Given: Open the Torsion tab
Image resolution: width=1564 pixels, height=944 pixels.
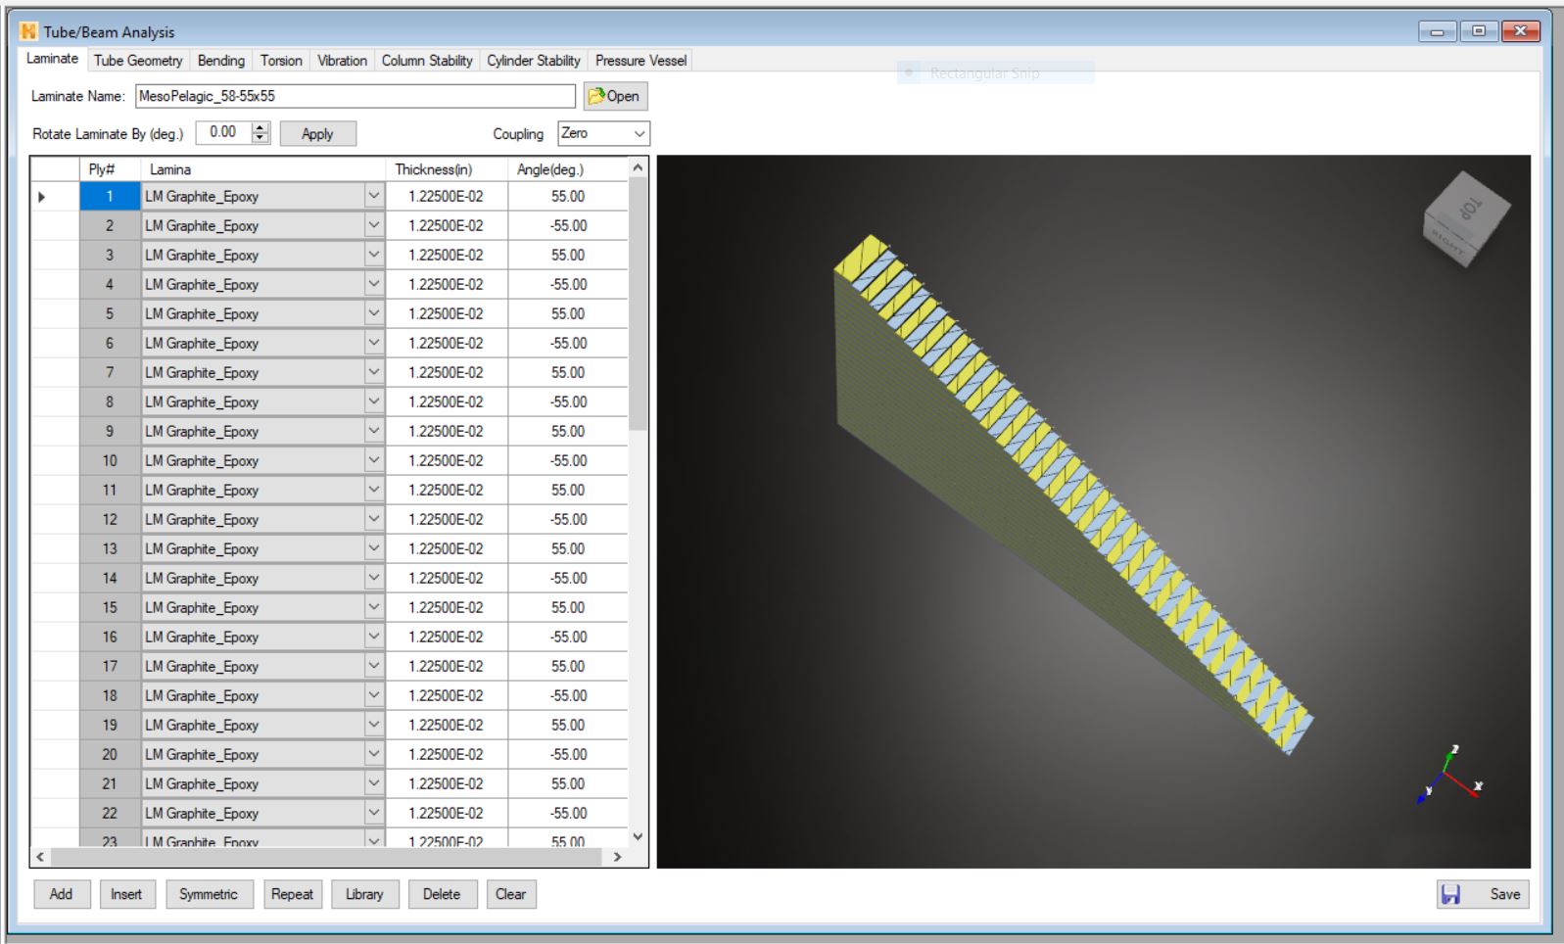Looking at the screenshot, I should click(x=281, y=61).
